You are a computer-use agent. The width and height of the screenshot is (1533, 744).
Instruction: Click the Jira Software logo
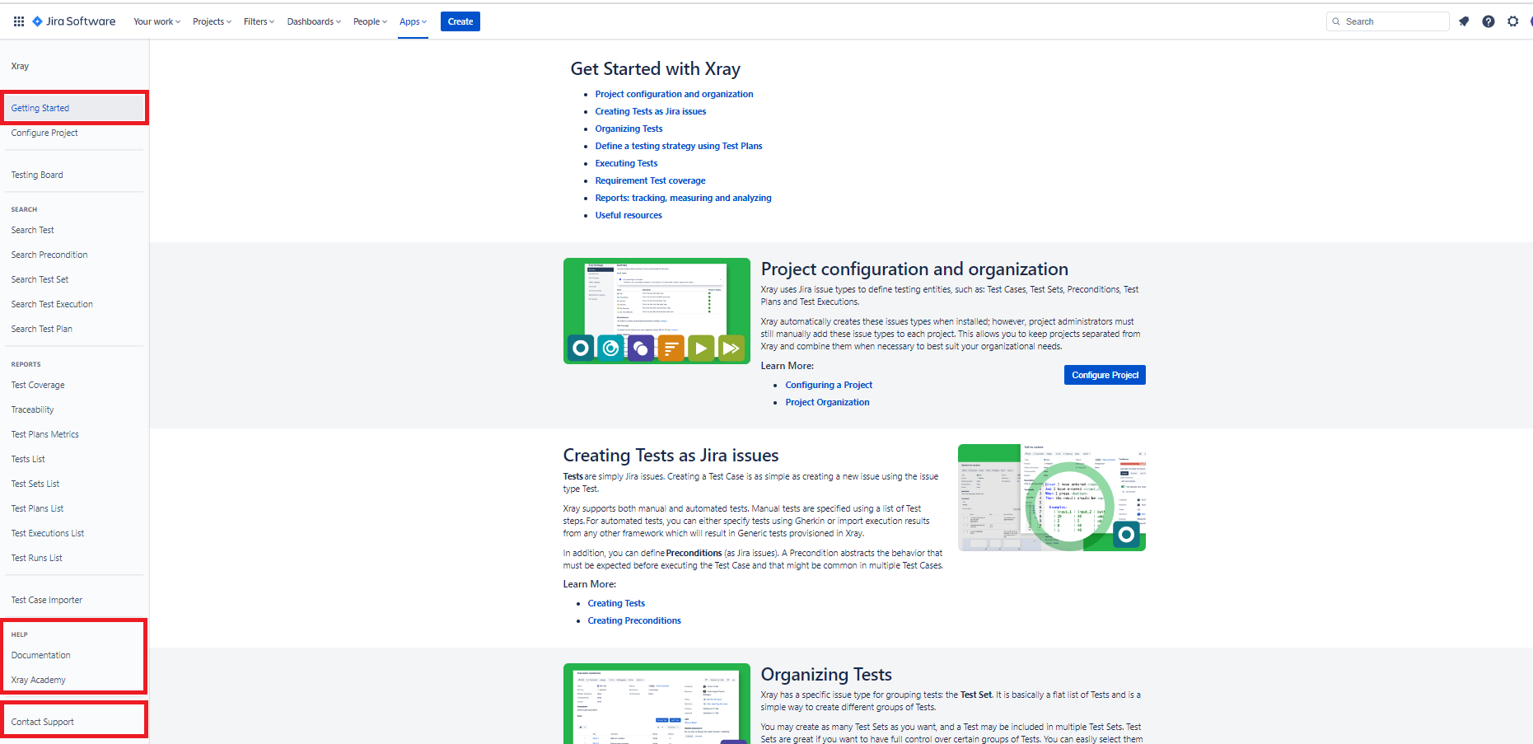pos(74,21)
